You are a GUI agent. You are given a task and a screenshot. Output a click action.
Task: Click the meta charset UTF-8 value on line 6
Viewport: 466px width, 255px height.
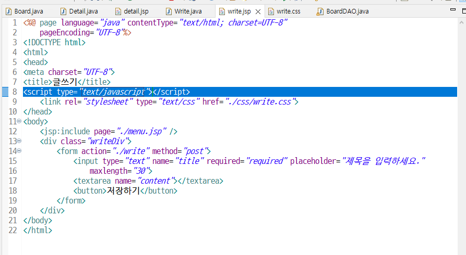tap(98, 72)
